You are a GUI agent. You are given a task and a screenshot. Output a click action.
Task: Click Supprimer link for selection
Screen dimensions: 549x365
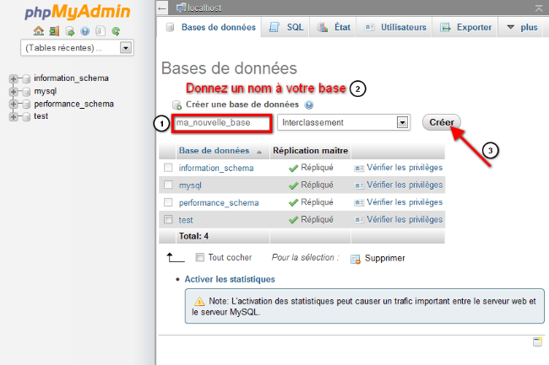[385, 258]
